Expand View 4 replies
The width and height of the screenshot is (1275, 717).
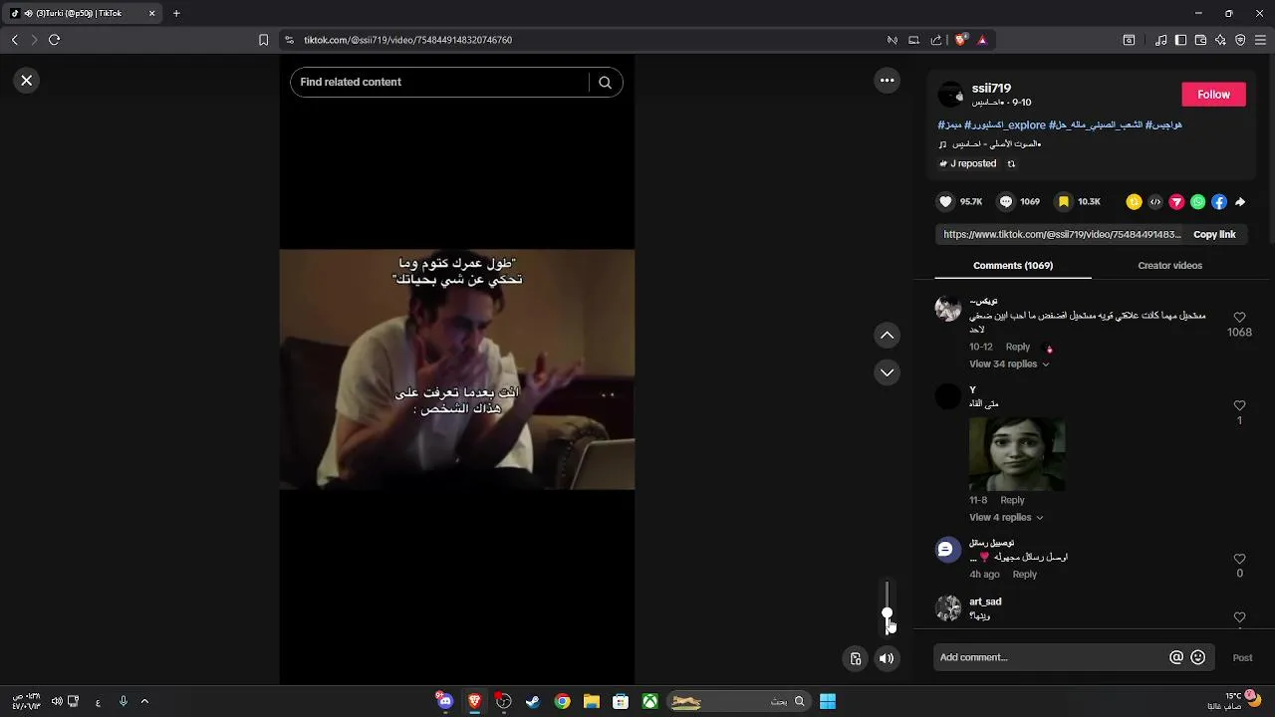point(1006,518)
